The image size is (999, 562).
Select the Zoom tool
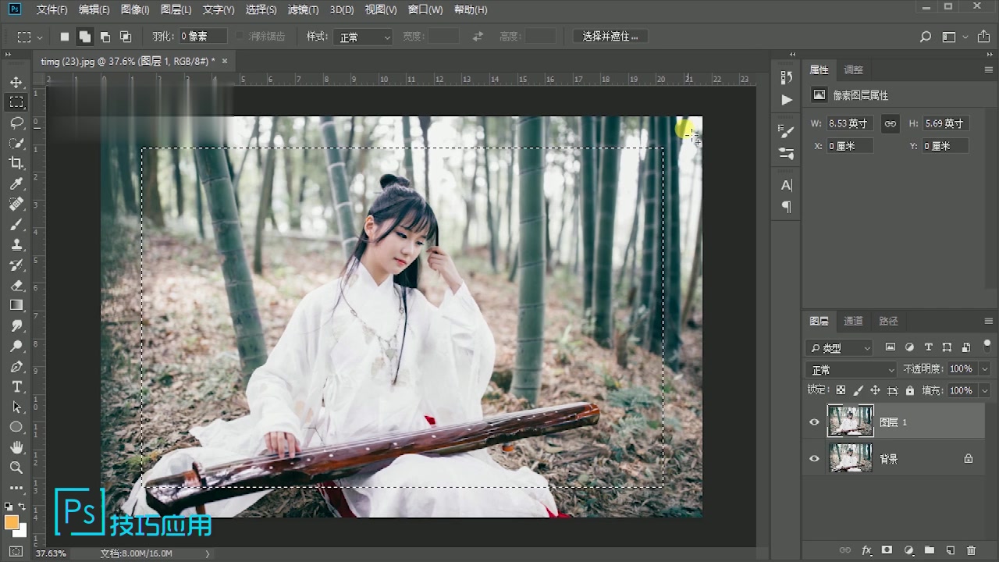coord(16,468)
